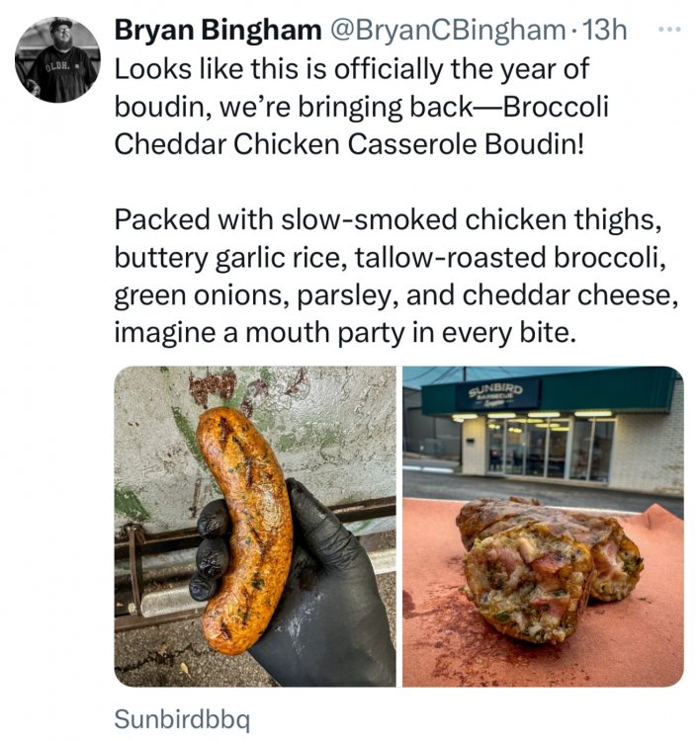Click the Sunbirdbbq caption below the photos
This screenshot has height=741, width=699.
tap(182, 718)
